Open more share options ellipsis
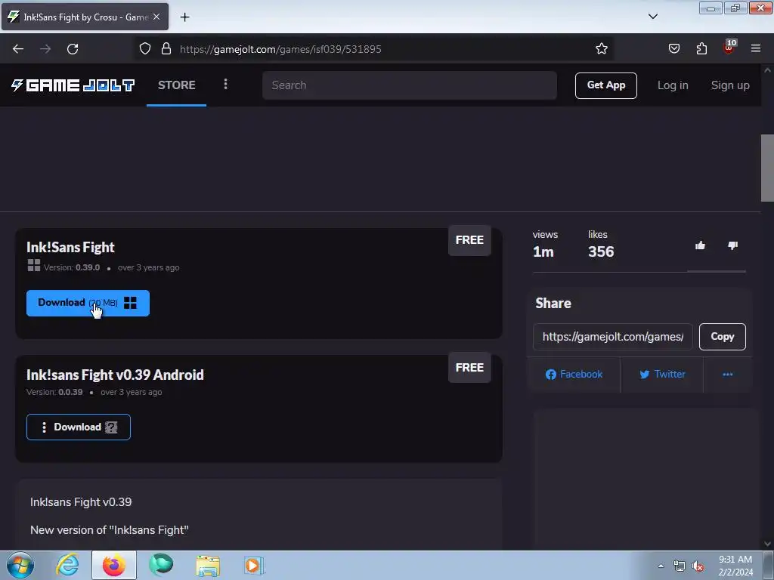This screenshot has height=580, width=774. click(728, 375)
